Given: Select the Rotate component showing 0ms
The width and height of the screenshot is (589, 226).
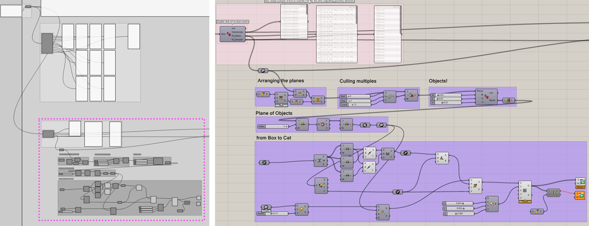Looking at the screenshot, I should coord(281,99).
